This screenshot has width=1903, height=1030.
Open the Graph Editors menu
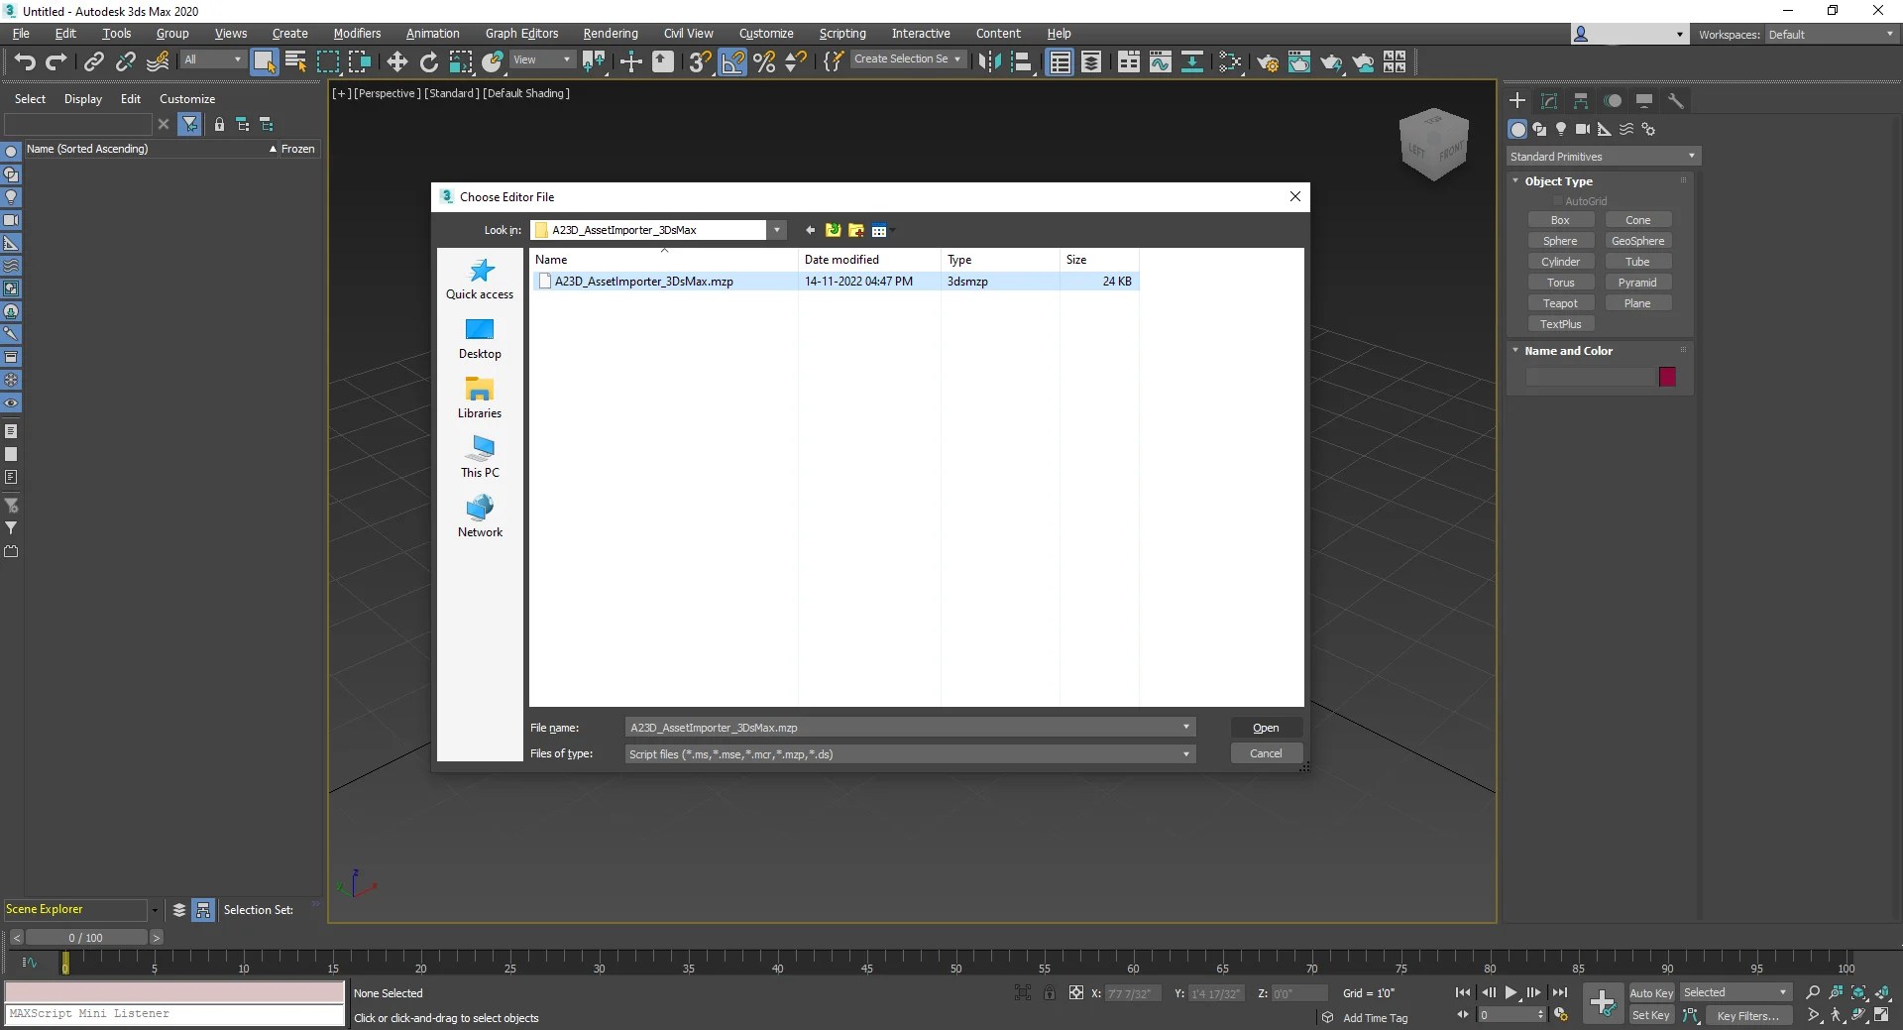click(521, 33)
